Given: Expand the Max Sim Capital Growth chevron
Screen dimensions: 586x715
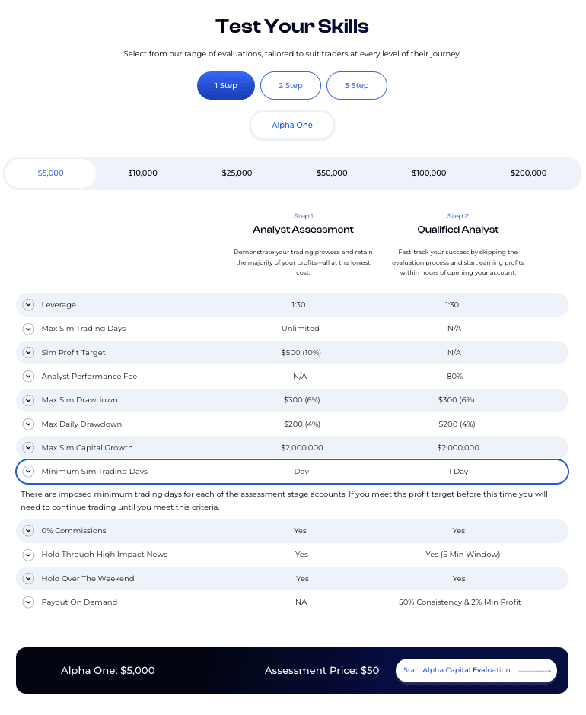Looking at the screenshot, I should (x=28, y=448).
